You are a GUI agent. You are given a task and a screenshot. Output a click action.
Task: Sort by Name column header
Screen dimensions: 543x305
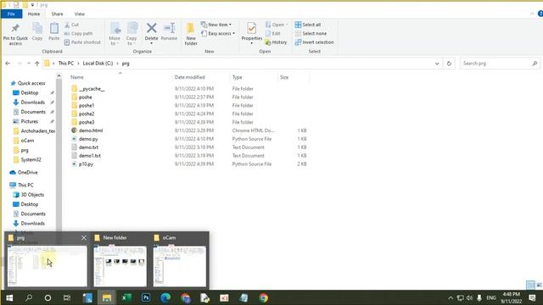point(77,77)
